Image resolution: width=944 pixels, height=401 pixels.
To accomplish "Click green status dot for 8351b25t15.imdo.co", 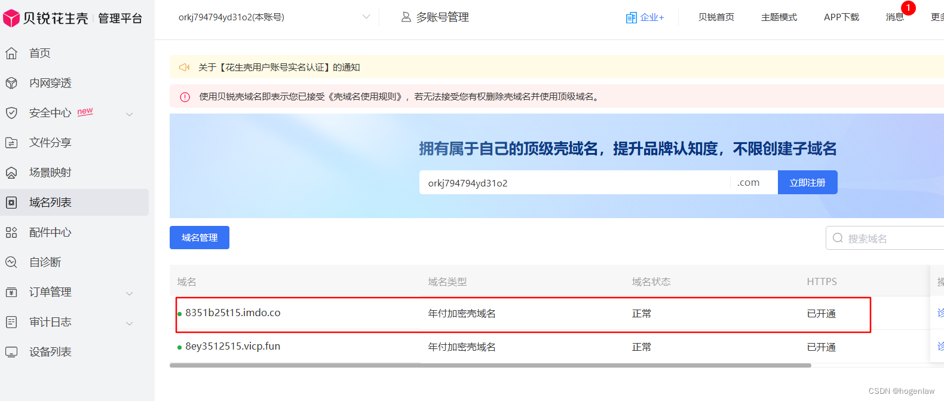I will coord(179,314).
